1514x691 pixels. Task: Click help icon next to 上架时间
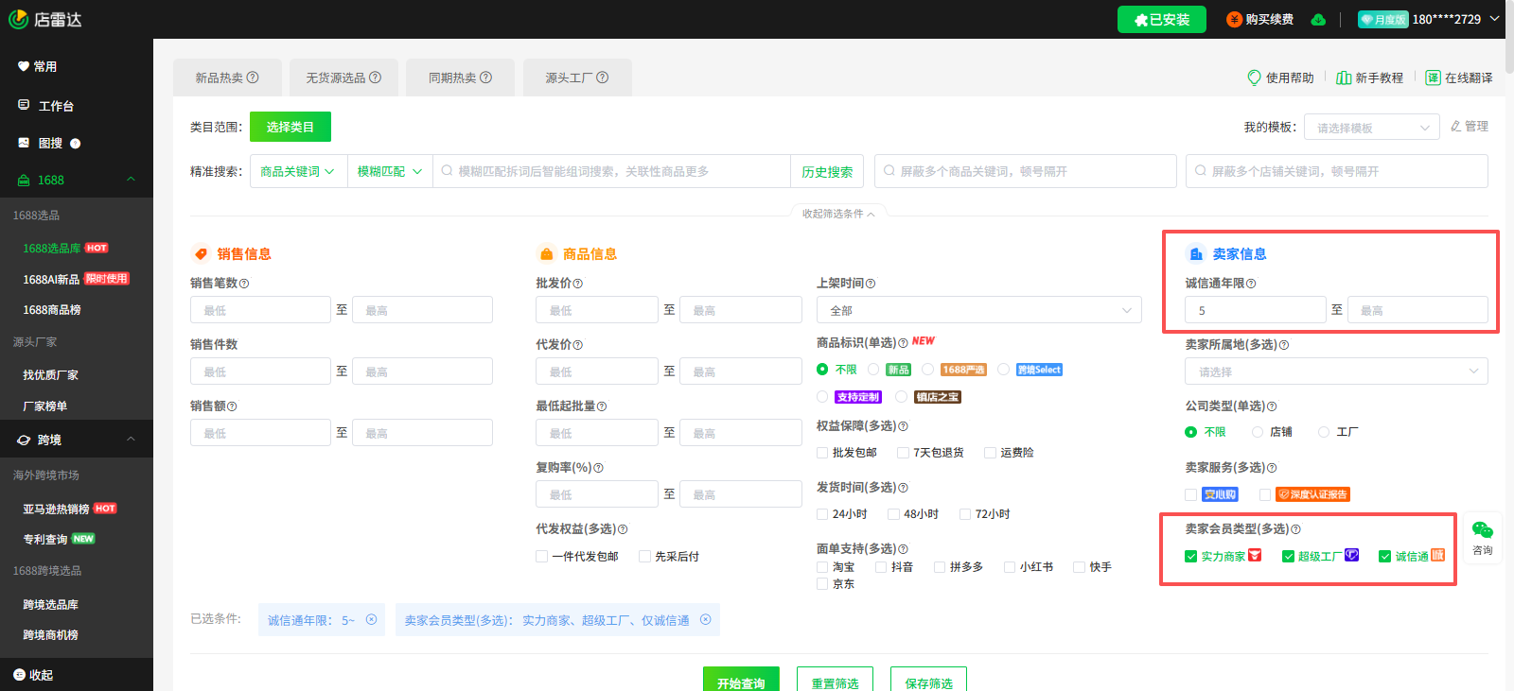[871, 284]
